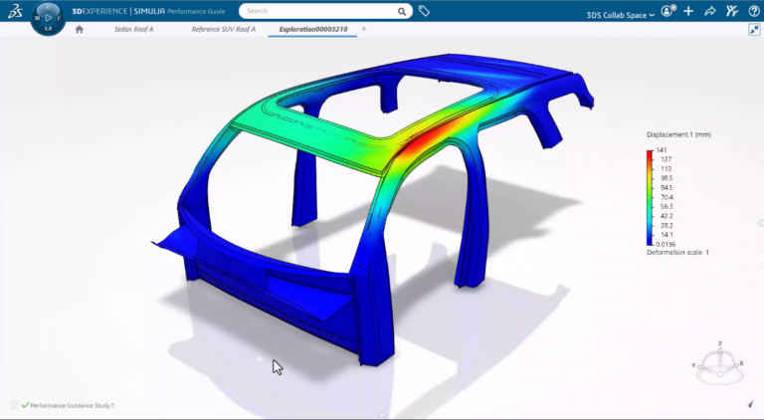
Task: Go to the Home dashboard icon
Action: pyautogui.click(x=80, y=29)
